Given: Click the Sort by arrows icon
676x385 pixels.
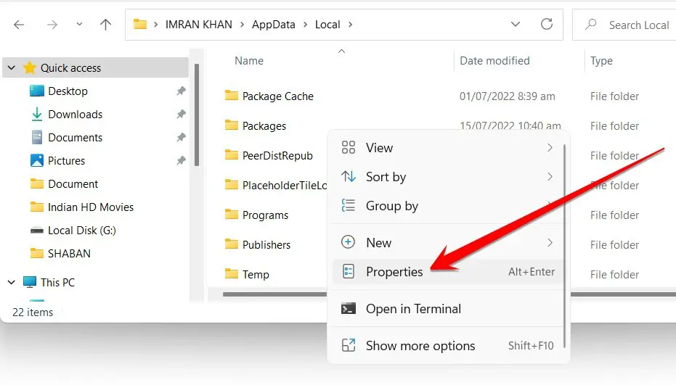Looking at the screenshot, I should pos(349,176).
